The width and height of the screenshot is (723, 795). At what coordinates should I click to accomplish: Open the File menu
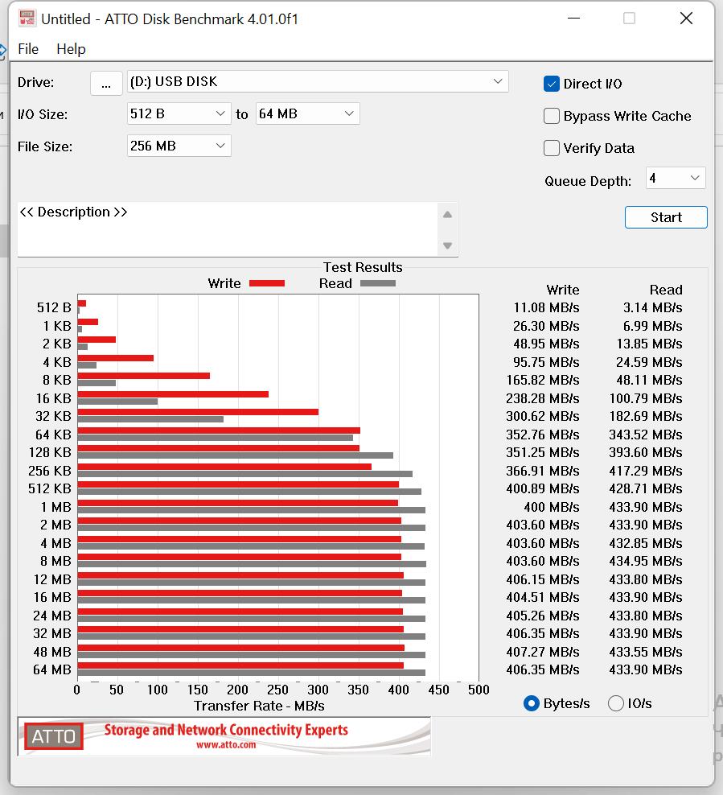pyautogui.click(x=28, y=49)
